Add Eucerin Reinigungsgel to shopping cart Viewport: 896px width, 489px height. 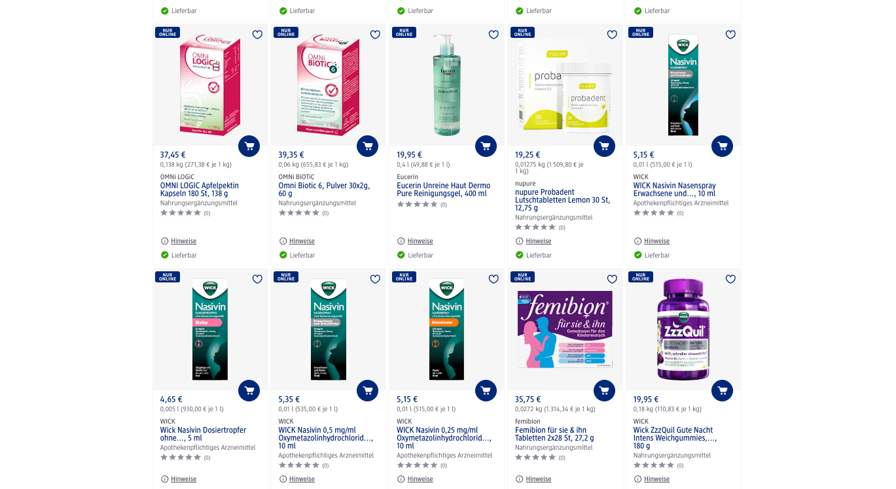(x=486, y=146)
